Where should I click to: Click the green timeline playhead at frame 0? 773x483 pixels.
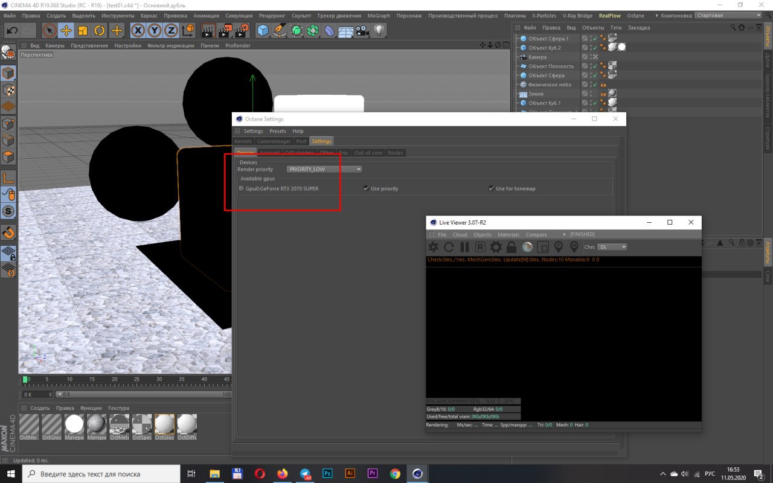click(25, 379)
